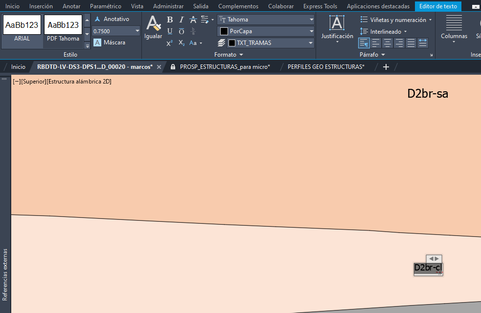Toggle bold text formatting
The height and width of the screenshot is (313, 481).
click(170, 20)
